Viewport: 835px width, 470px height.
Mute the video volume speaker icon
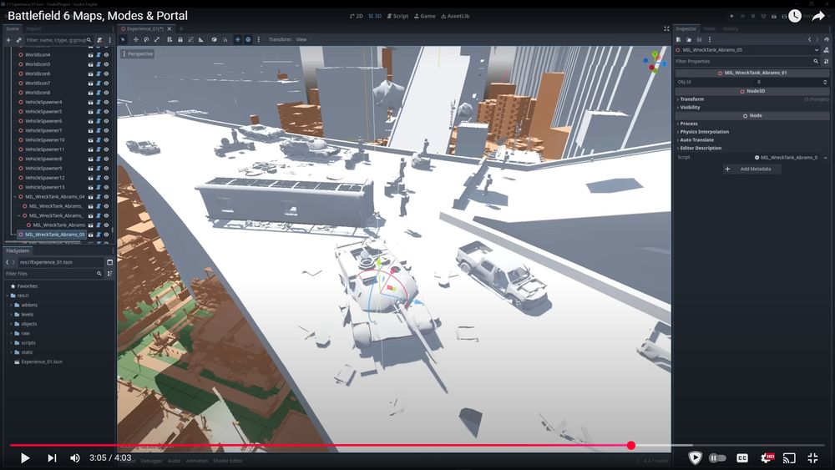coord(75,457)
